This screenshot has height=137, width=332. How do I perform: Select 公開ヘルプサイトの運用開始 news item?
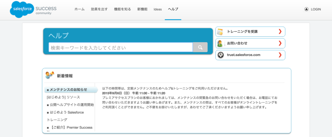coord(70,105)
